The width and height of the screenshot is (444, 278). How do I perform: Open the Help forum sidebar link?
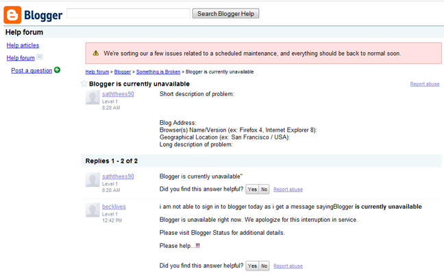[x=21, y=58]
